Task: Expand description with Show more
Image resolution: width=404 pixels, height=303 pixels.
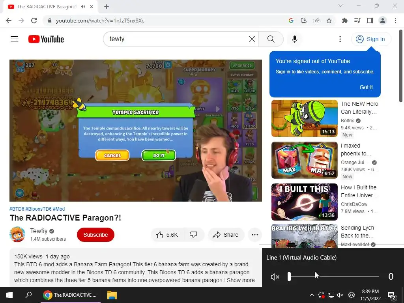Action: 241,280
